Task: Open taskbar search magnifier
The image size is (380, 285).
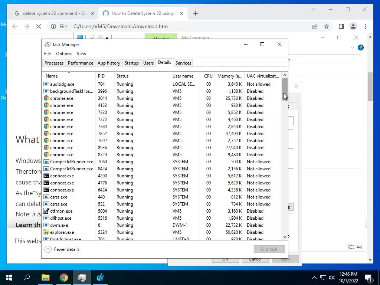Action: [27, 278]
